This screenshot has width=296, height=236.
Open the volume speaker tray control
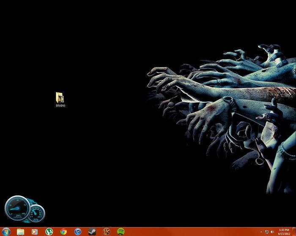(272, 232)
